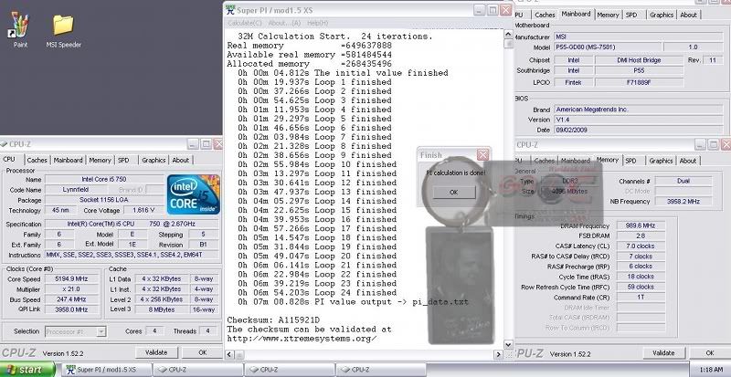Click the DRAM Frequency value 989.6 MHz
Image resolution: width=731 pixels, height=377 pixels.
click(x=641, y=225)
